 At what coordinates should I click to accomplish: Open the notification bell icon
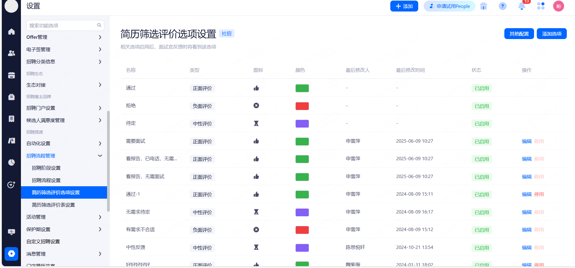click(x=522, y=6)
